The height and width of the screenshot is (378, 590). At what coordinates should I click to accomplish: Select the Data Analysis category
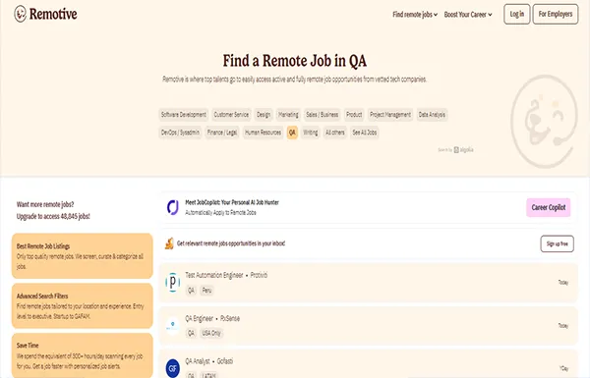[432, 115]
